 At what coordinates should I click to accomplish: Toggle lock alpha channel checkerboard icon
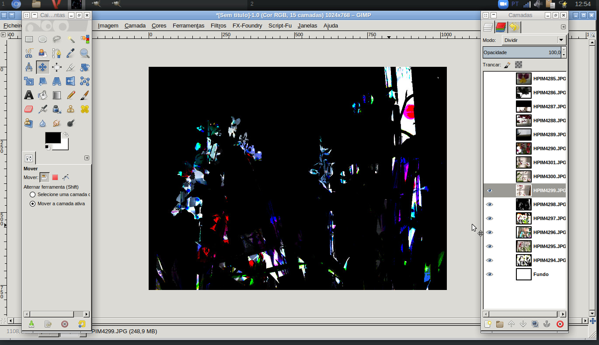[519, 65]
